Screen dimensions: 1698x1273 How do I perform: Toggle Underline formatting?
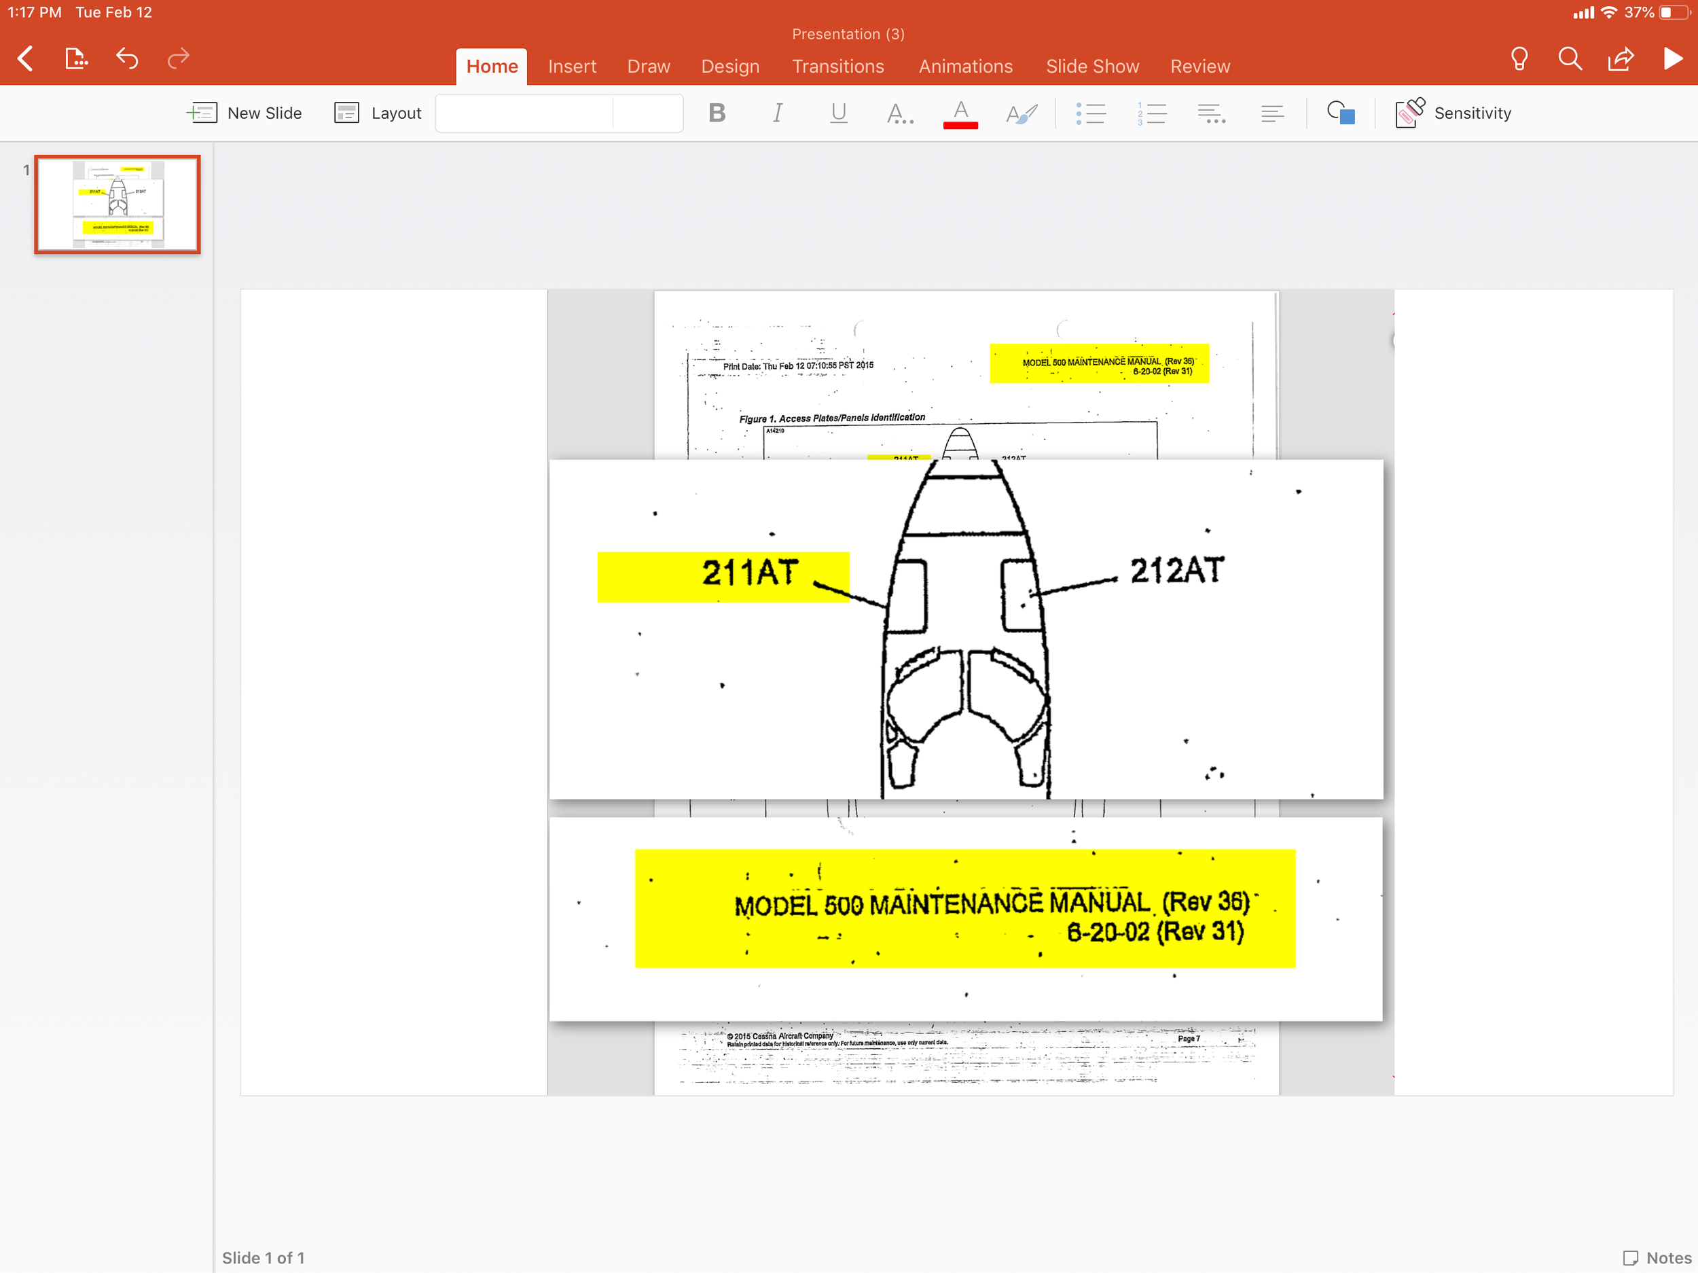pos(838,113)
